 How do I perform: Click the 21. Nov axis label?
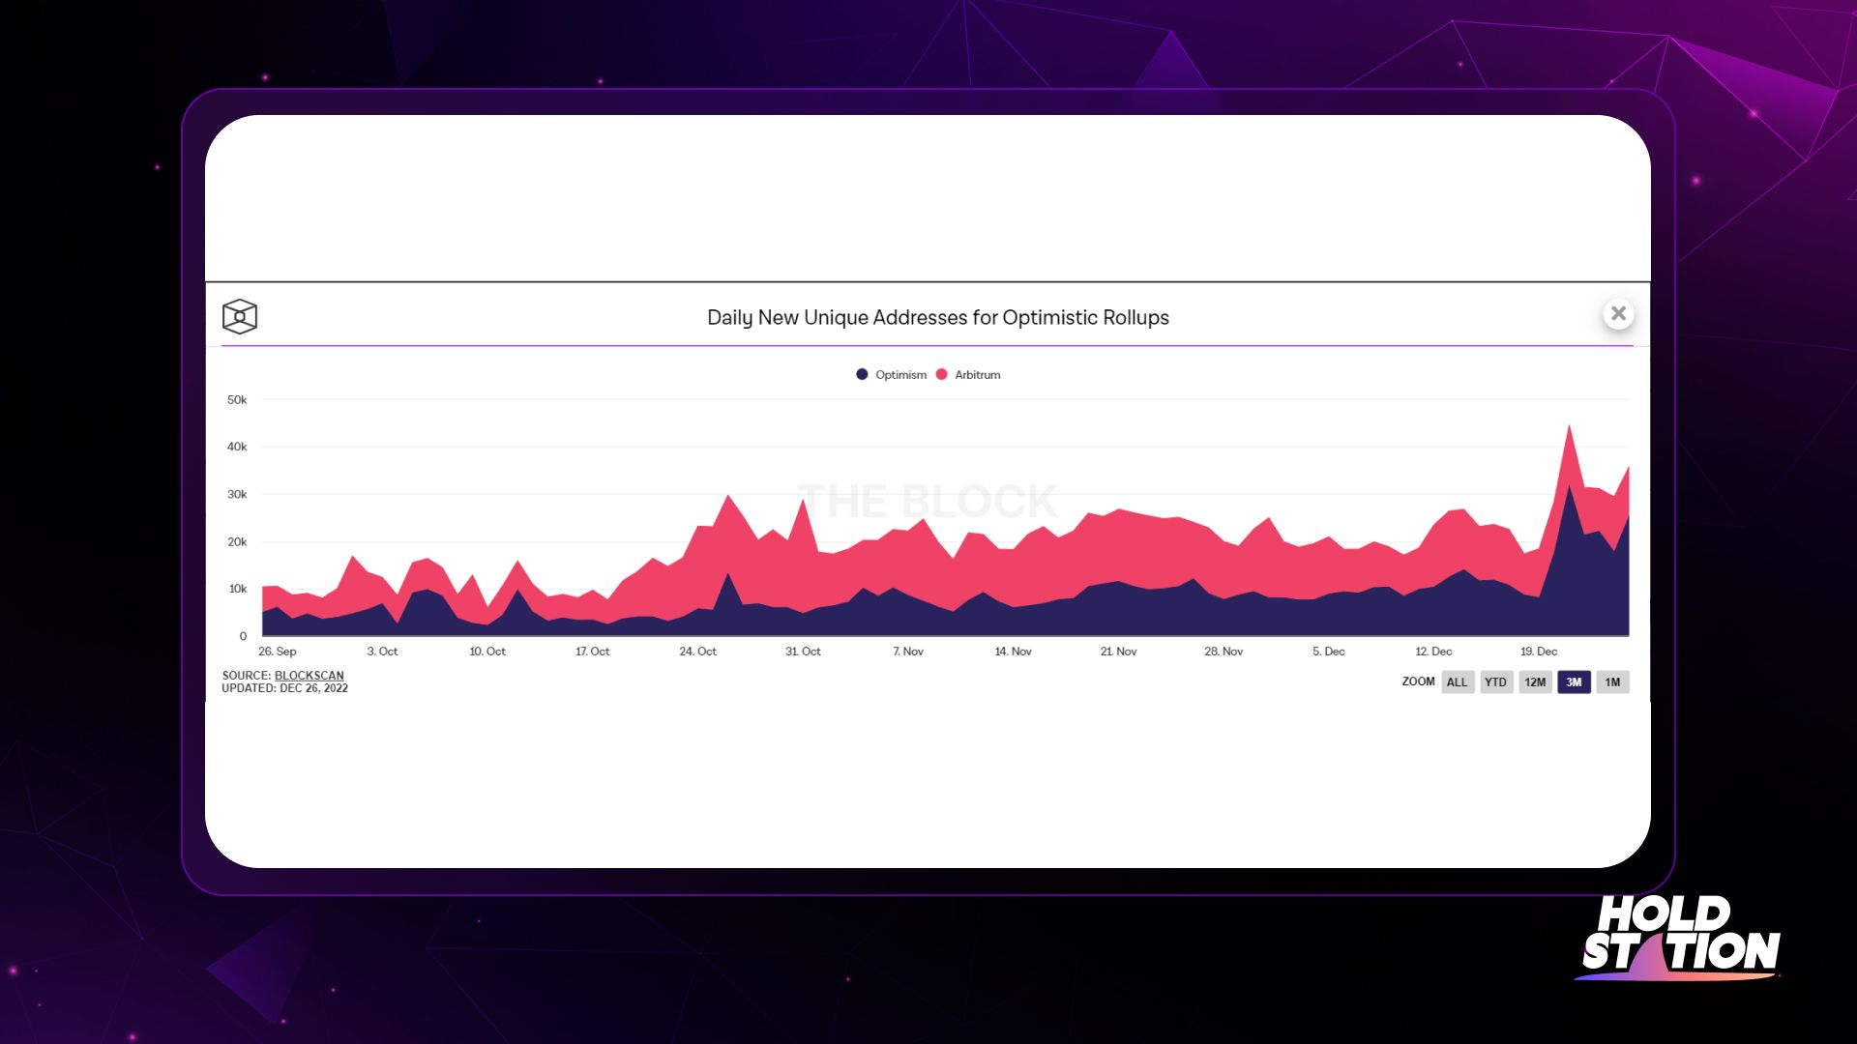coord(1119,652)
